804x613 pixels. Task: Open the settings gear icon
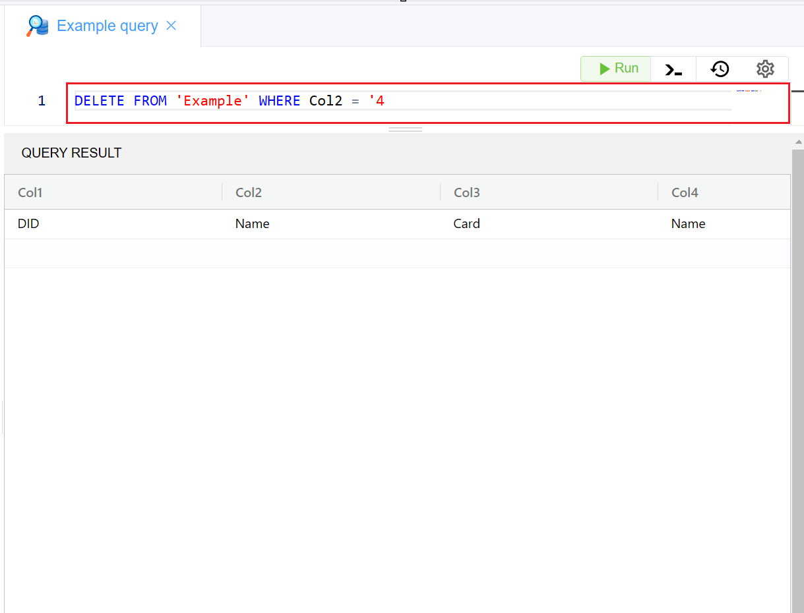(765, 69)
